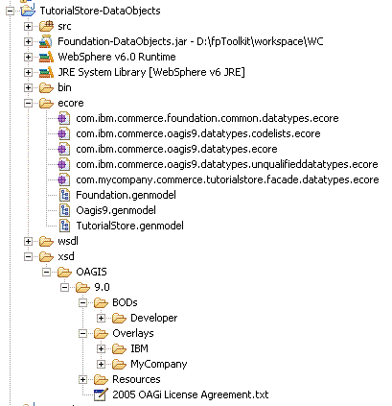Select the IBM folder under Overlays
The width and height of the screenshot is (392, 406).
[139, 348]
